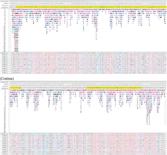
Task: Select row number "7" in the continued block
Action: tap(5, 102)
